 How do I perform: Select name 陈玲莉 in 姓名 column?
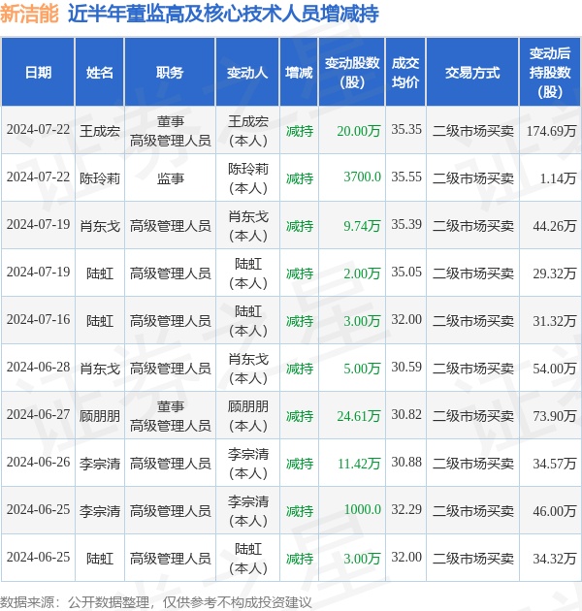click(x=100, y=178)
